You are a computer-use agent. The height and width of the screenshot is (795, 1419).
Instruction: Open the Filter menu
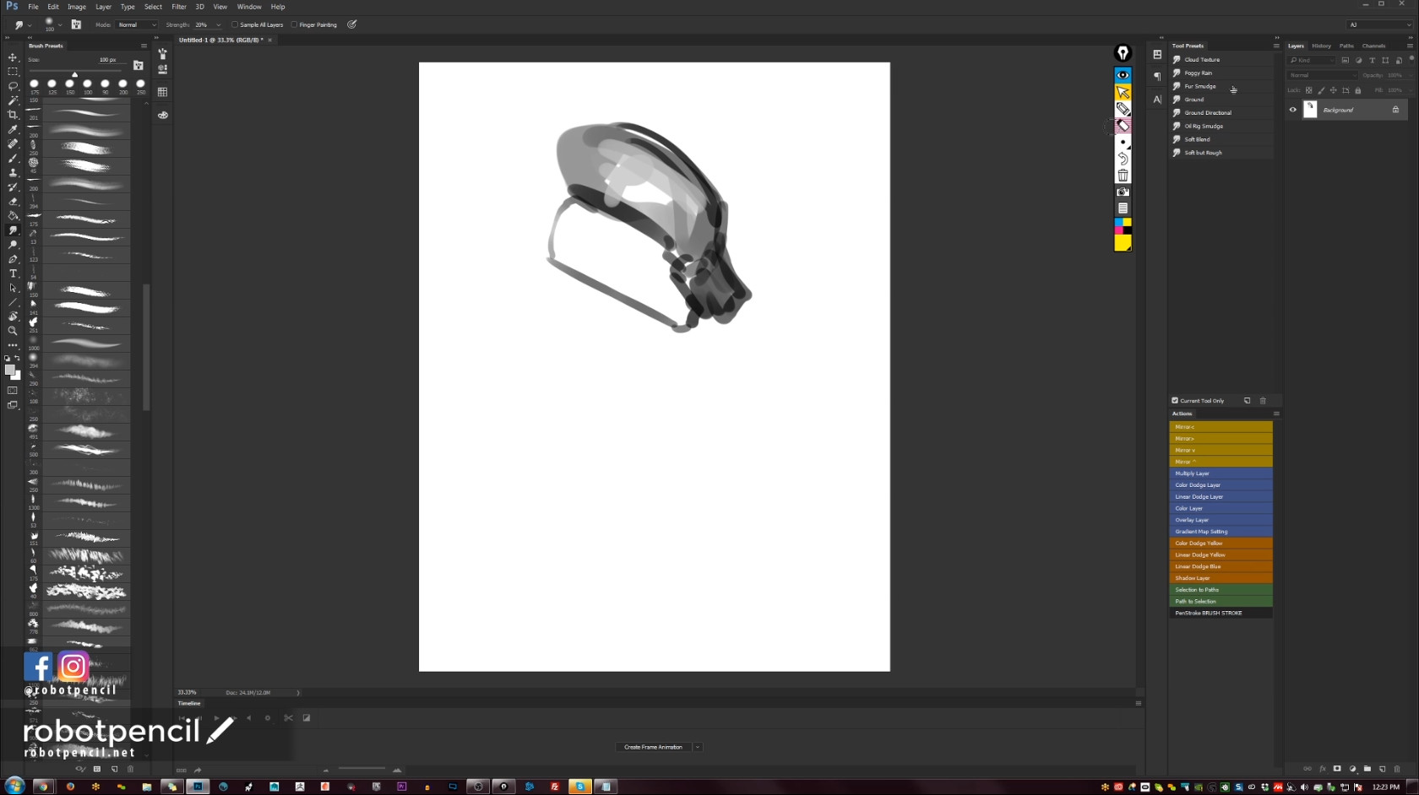point(179,7)
